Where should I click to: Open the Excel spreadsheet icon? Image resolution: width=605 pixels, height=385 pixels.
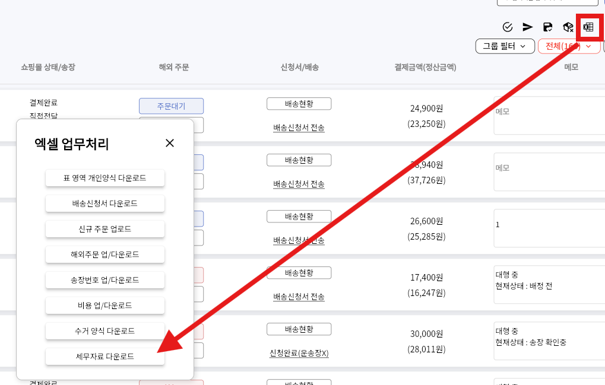click(x=588, y=27)
